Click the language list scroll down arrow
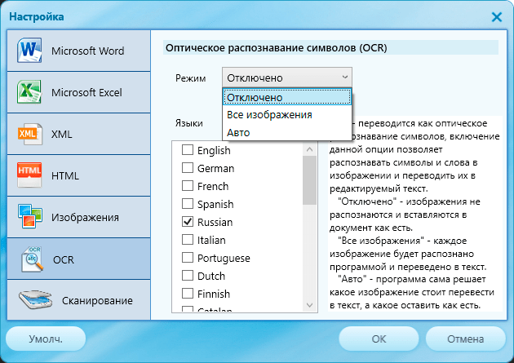 click(309, 305)
